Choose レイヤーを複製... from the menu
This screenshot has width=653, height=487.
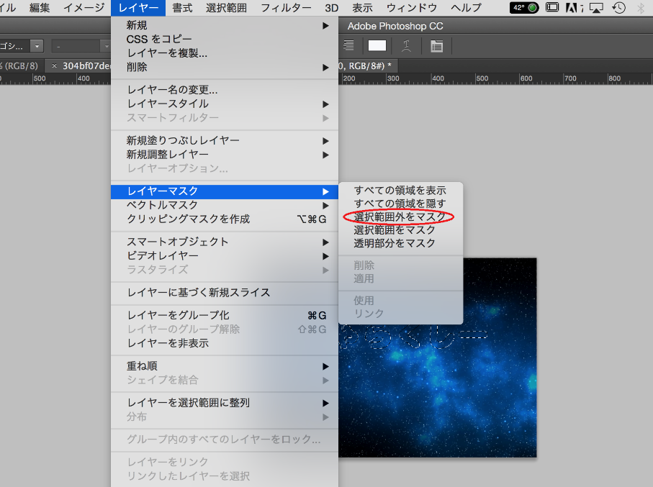click(167, 53)
